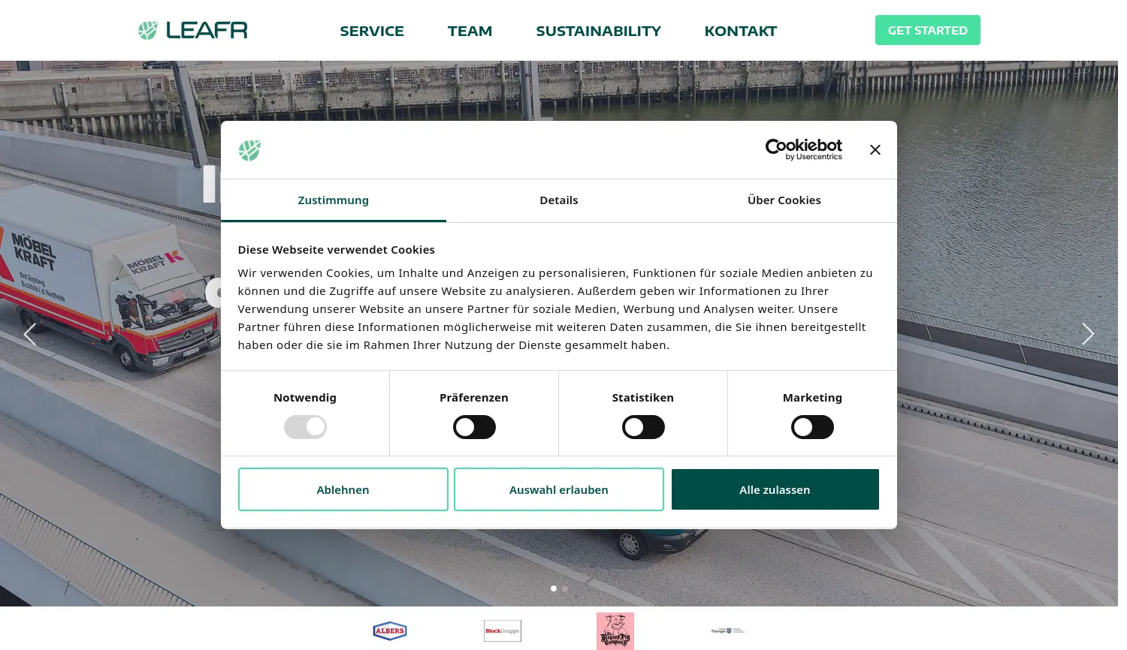The image size is (1127, 650).
Task: Open the SUSTAINABILITY navigation menu item
Action: click(598, 31)
